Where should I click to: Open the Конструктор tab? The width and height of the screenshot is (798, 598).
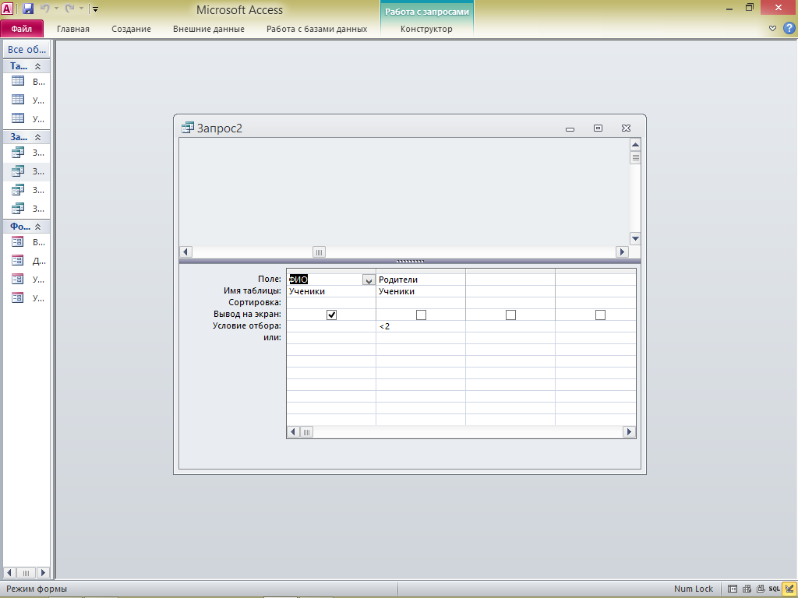point(426,29)
